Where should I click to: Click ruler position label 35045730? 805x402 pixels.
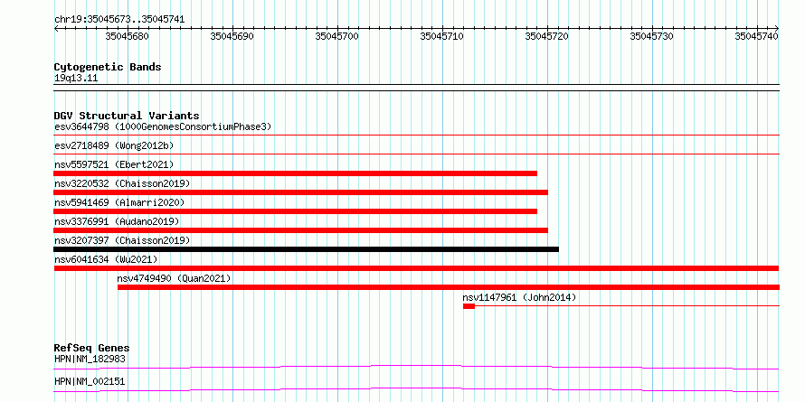(x=651, y=36)
